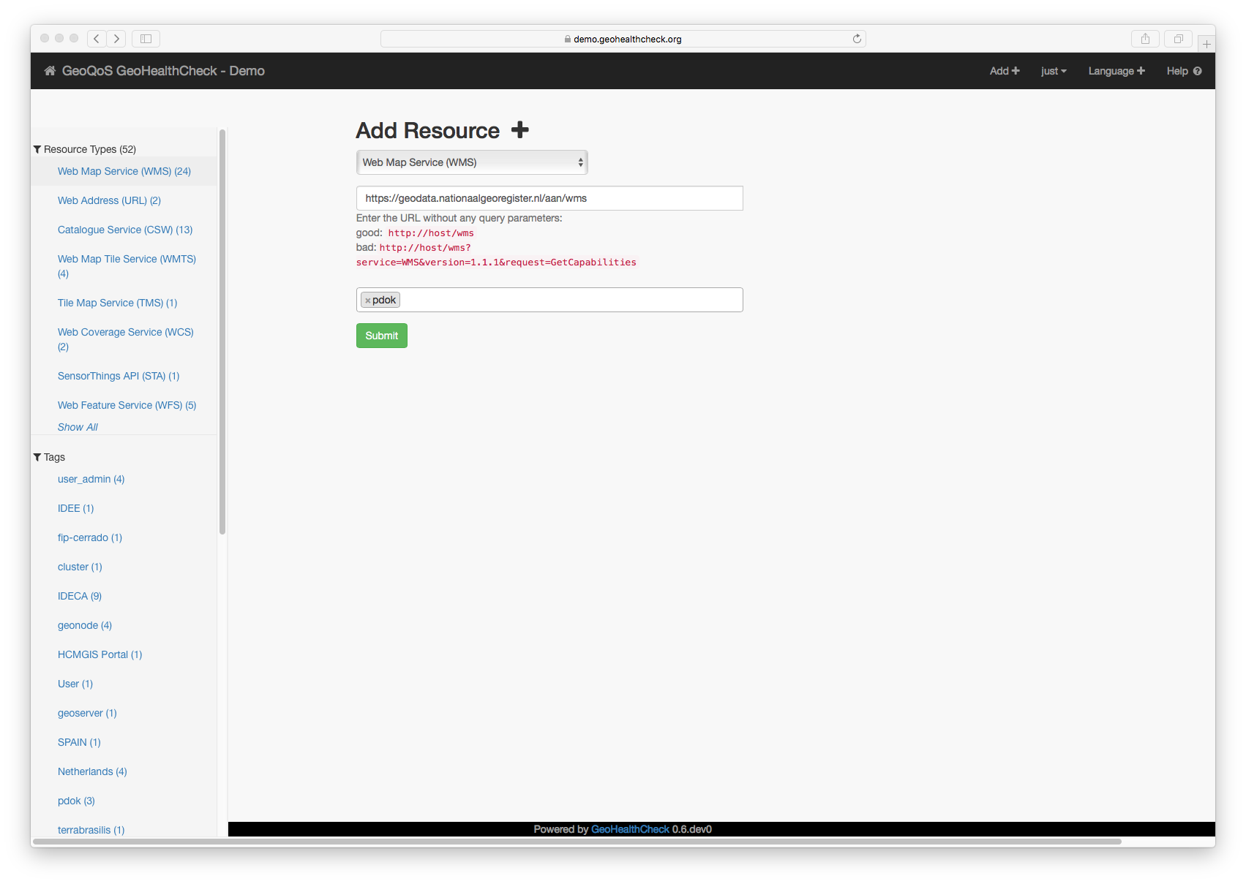
Task: Remove the pdok tag with its x icon
Action: pyautogui.click(x=367, y=301)
